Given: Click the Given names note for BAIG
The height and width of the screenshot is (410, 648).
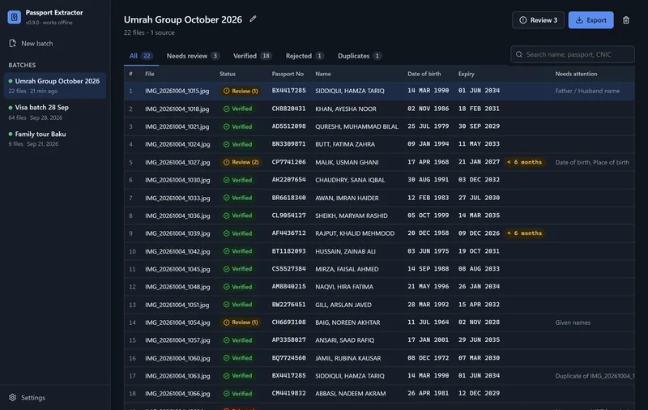Looking at the screenshot, I should [573, 322].
